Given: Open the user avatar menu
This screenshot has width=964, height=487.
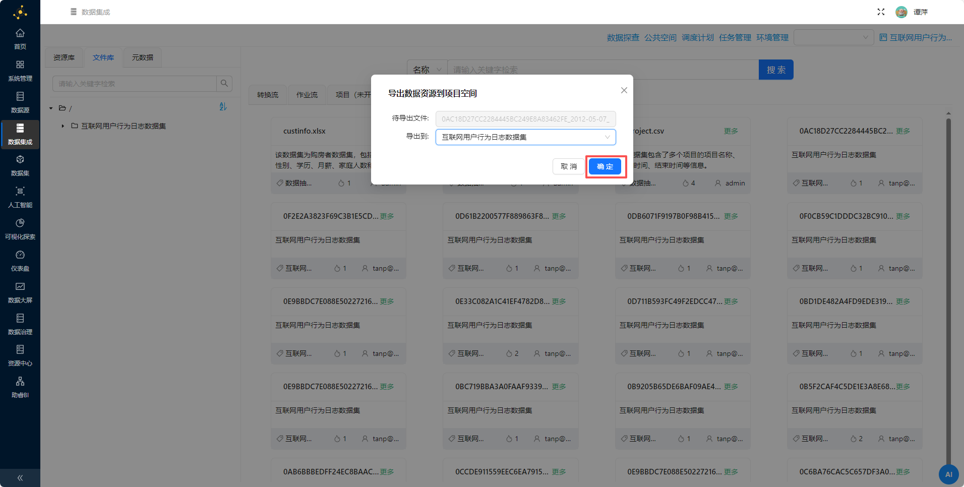Looking at the screenshot, I should click(901, 12).
